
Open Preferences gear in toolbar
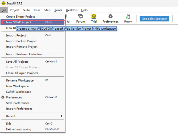click(110, 18)
